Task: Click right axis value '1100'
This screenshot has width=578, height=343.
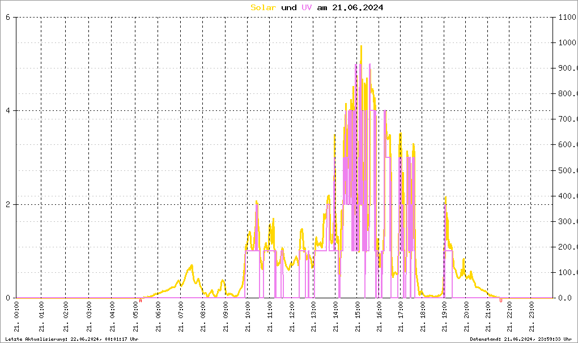Action: coord(567,17)
